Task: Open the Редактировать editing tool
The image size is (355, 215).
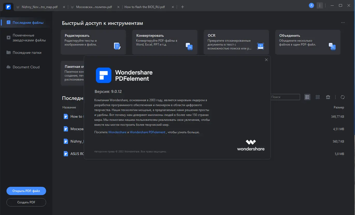Action: tap(93, 42)
